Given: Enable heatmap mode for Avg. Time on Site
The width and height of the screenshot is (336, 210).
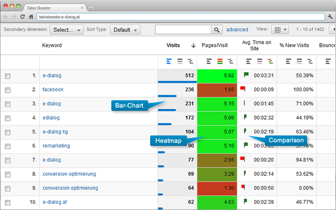Looking at the screenshot, I should [259, 61].
